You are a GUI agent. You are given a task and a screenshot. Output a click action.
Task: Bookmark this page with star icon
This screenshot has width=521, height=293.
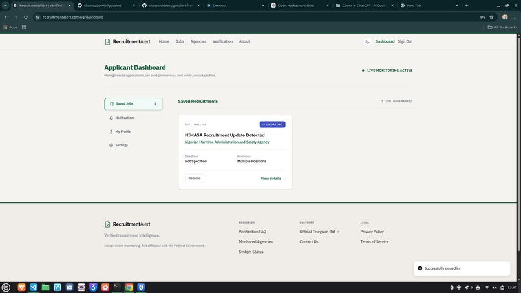(x=491, y=17)
